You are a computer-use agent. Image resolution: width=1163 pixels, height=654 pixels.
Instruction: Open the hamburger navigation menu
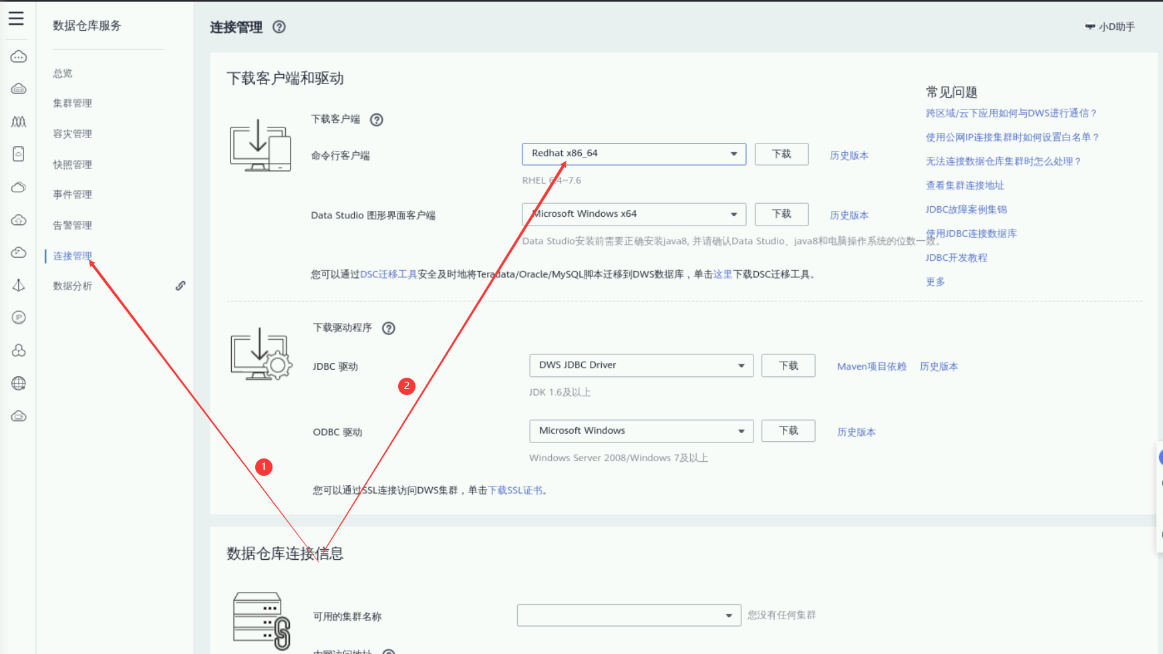pyautogui.click(x=16, y=18)
